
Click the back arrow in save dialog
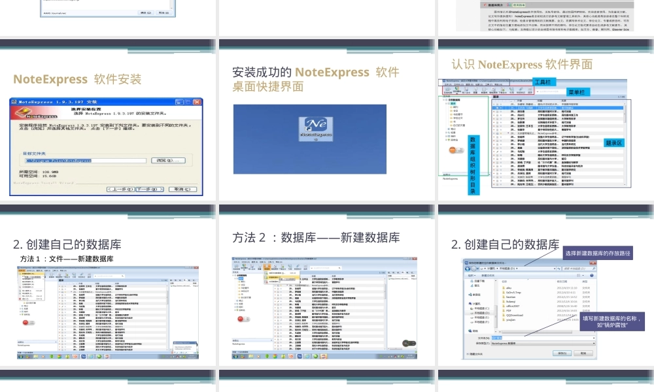468,269
